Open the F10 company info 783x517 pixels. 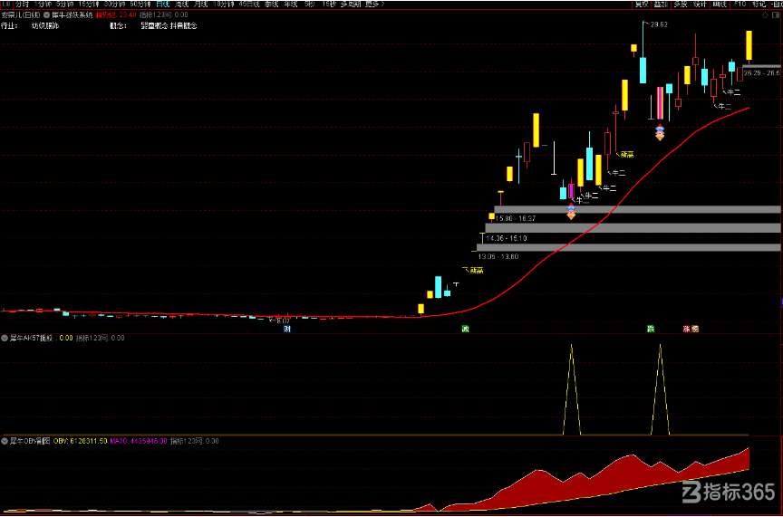[x=740, y=4]
